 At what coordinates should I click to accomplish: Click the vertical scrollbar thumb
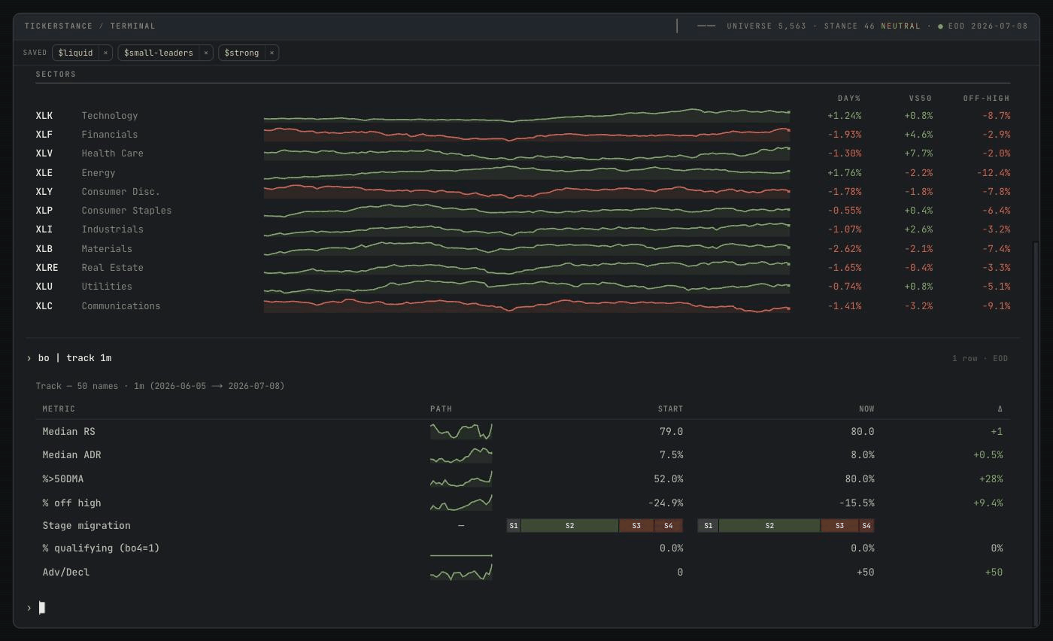pyautogui.click(x=1036, y=433)
